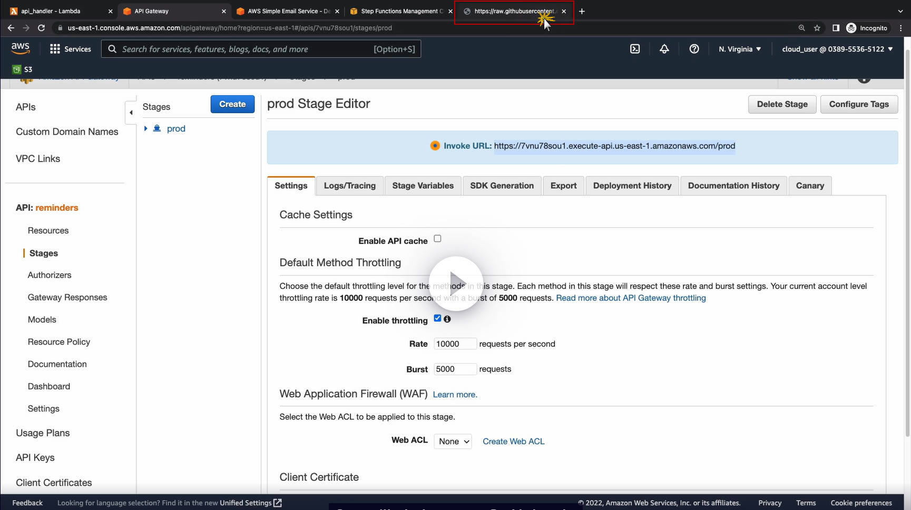911x510 pixels.
Task: Click the video play button overlay
Action: pyautogui.click(x=456, y=283)
